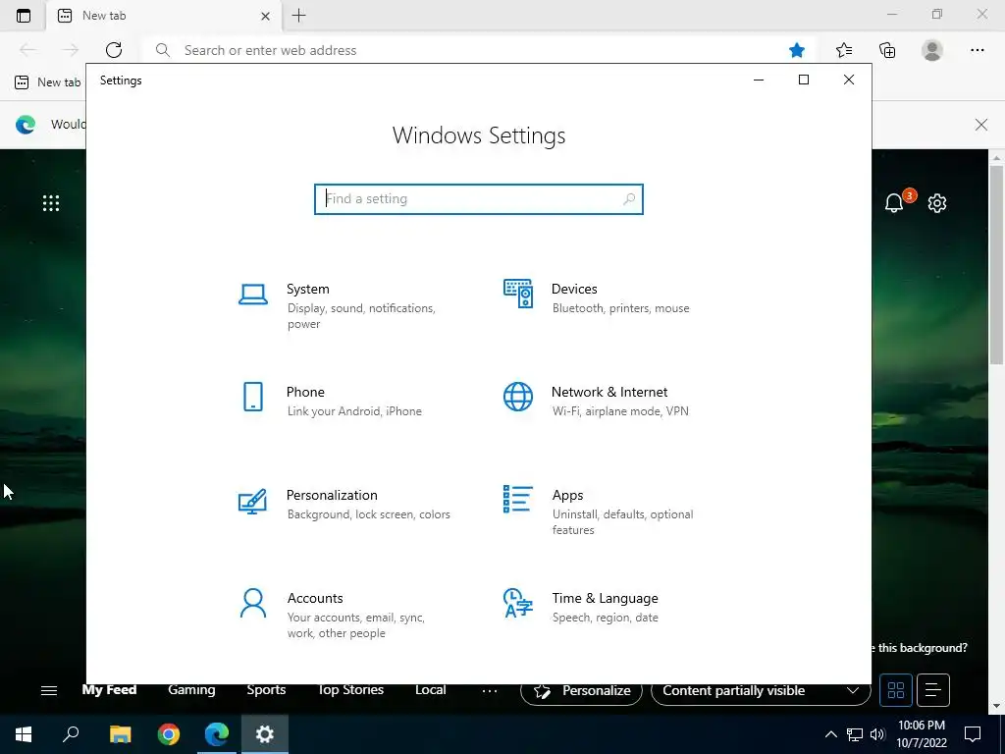Open a new Edge tab with plus
This screenshot has width=1005, height=754.
[298, 16]
